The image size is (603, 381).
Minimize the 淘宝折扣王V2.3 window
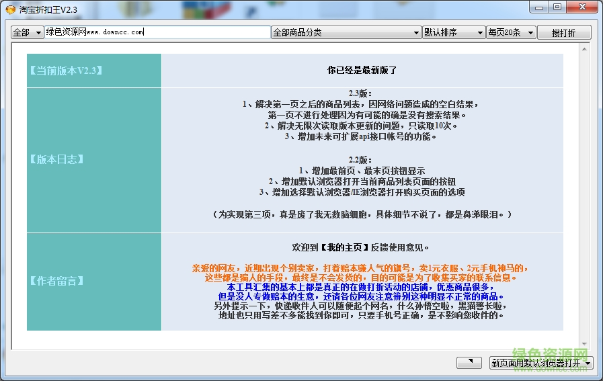539,7
